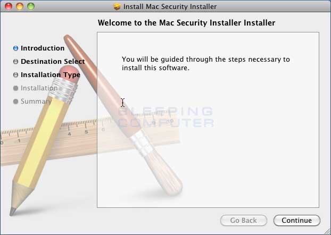
Task: Click the Continue button
Action: tap(297, 220)
